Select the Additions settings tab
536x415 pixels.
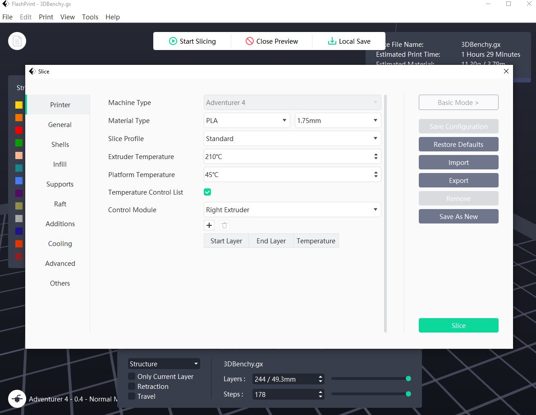click(59, 223)
